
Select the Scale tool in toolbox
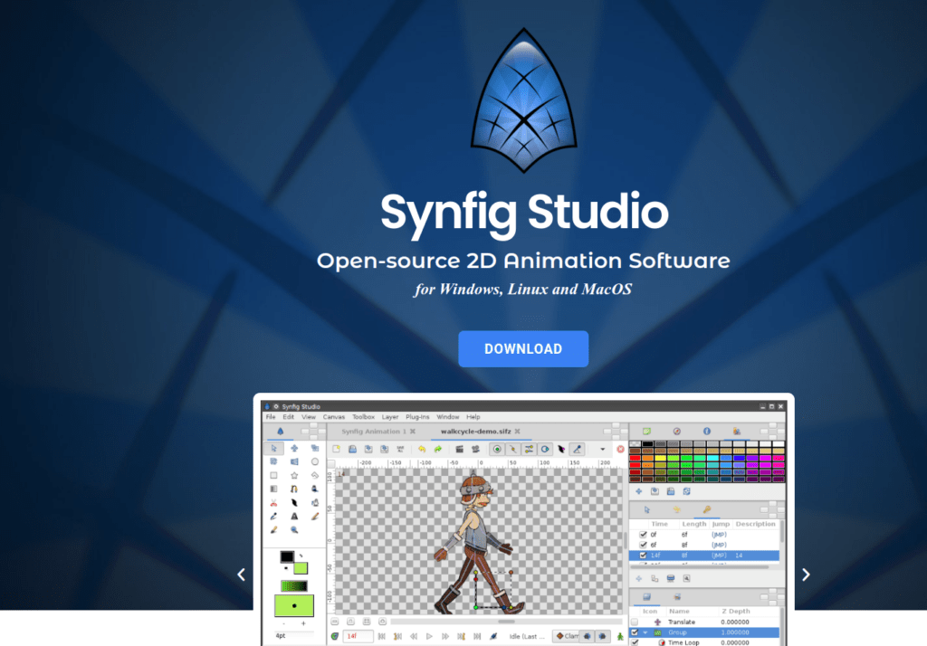click(314, 449)
